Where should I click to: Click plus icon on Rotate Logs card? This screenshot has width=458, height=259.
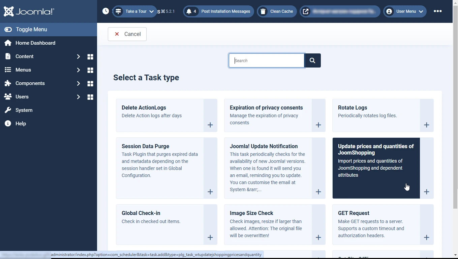(x=427, y=125)
